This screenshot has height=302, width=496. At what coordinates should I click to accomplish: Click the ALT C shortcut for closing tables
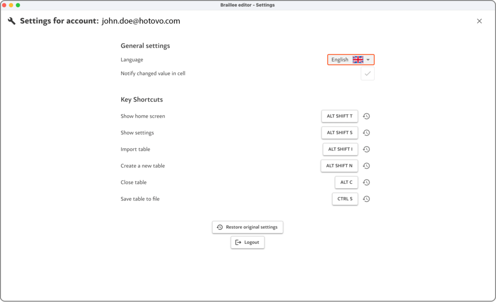346,182
